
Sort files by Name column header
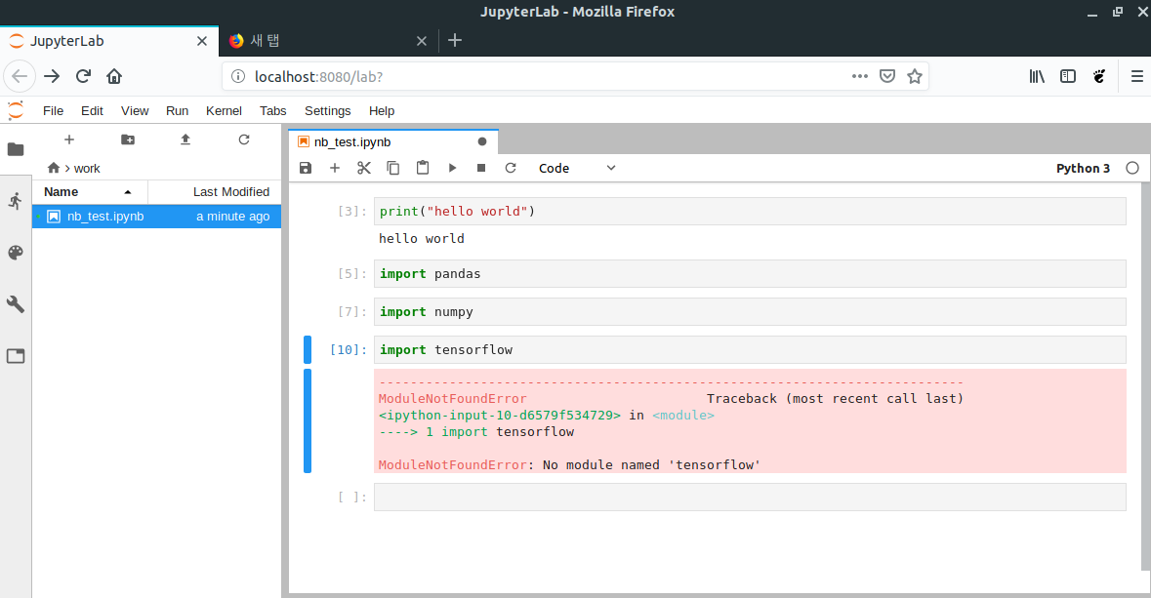click(x=90, y=192)
